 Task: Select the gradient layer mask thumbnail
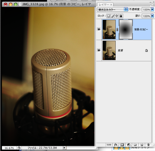point(126,30)
